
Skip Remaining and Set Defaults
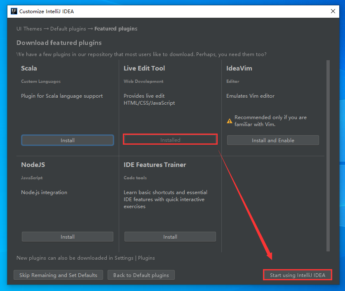pos(58,275)
